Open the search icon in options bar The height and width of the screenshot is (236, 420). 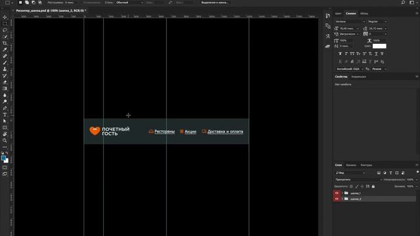[x=403, y=3]
